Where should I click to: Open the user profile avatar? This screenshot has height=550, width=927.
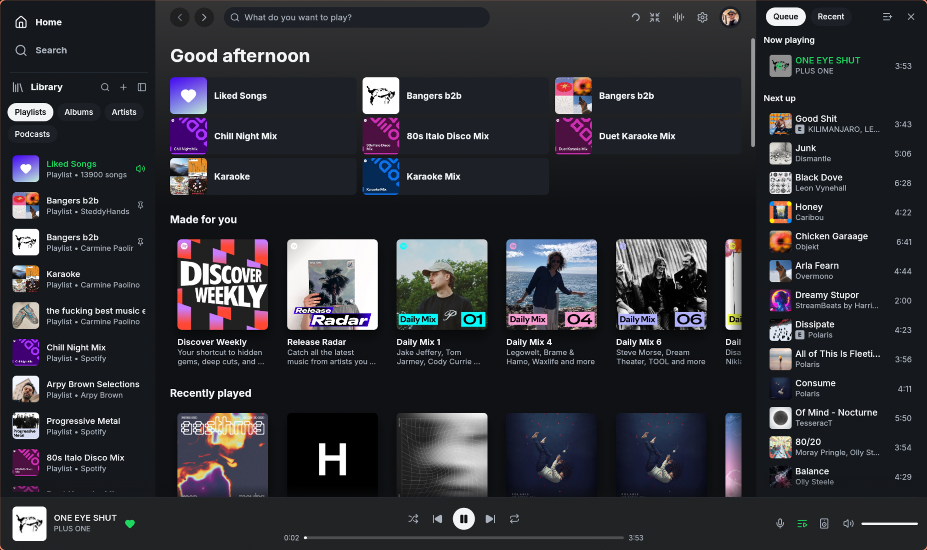tap(730, 17)
